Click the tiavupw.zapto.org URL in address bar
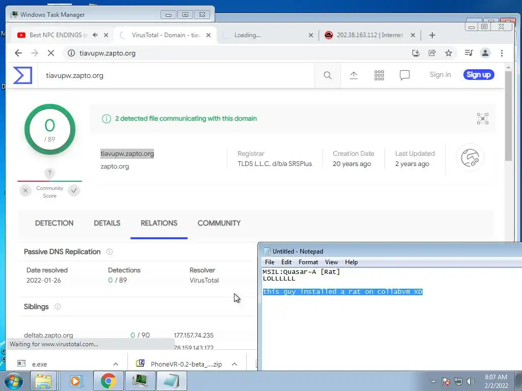Screen dimensions: 522x391 (x=108, y=53)
